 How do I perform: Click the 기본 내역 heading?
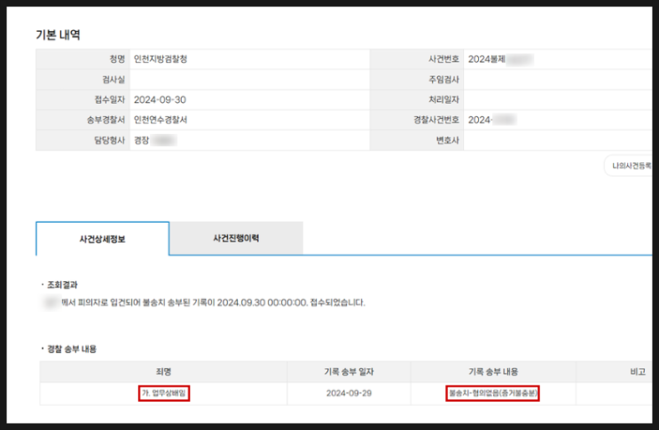(x=58, y=35)
